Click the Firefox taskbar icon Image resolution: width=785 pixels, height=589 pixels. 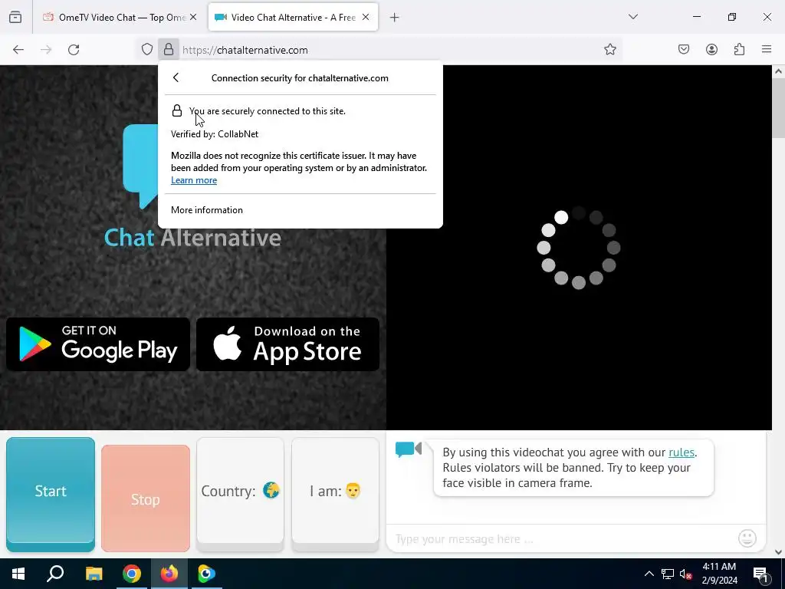[x=169, y=574]
